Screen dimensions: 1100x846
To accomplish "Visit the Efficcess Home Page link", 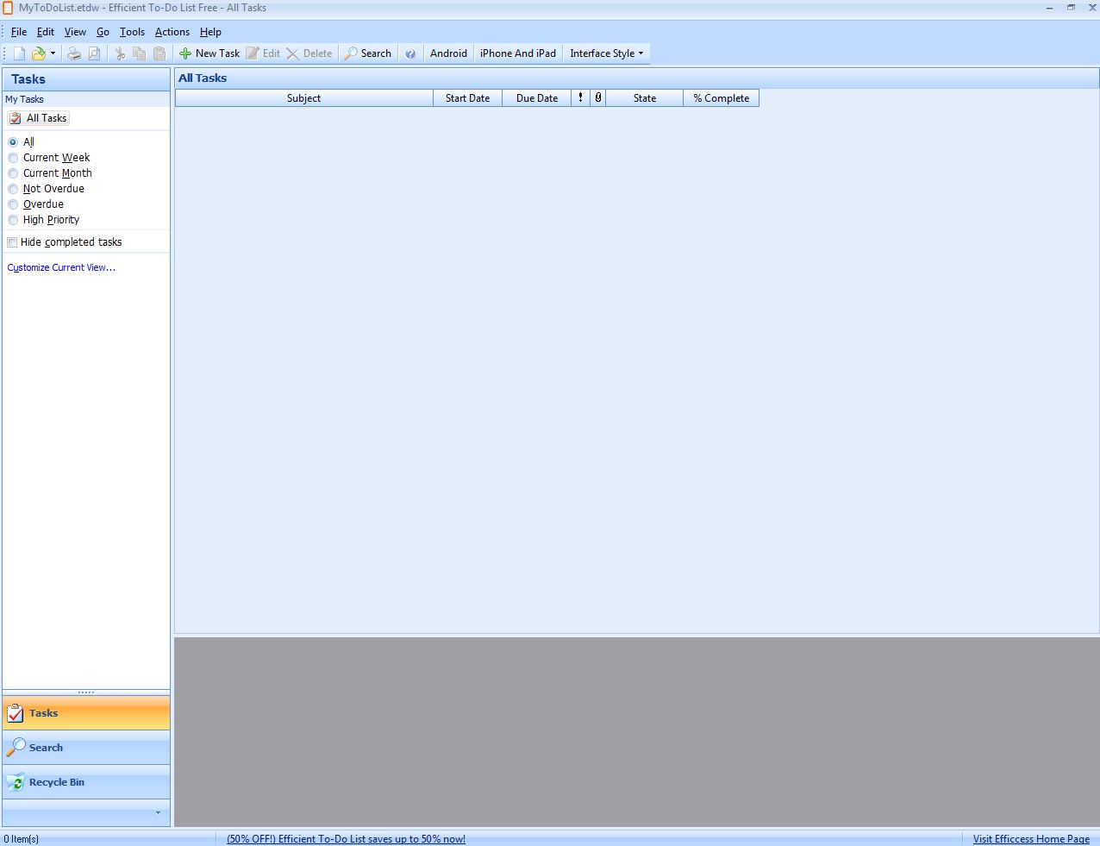I will (x=1031, y=838).
